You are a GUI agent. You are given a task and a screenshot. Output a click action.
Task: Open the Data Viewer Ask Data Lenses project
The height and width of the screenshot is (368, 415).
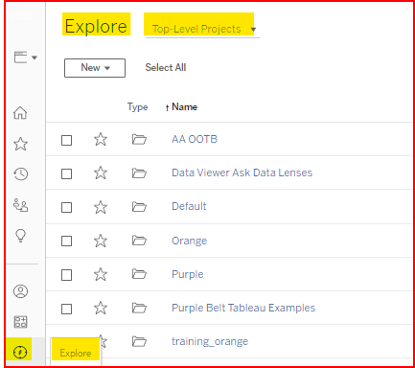[x=242, y=172]
